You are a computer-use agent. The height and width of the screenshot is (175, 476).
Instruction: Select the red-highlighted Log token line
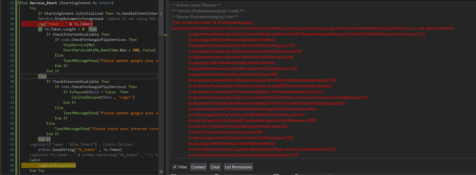(x=57, y=24)
